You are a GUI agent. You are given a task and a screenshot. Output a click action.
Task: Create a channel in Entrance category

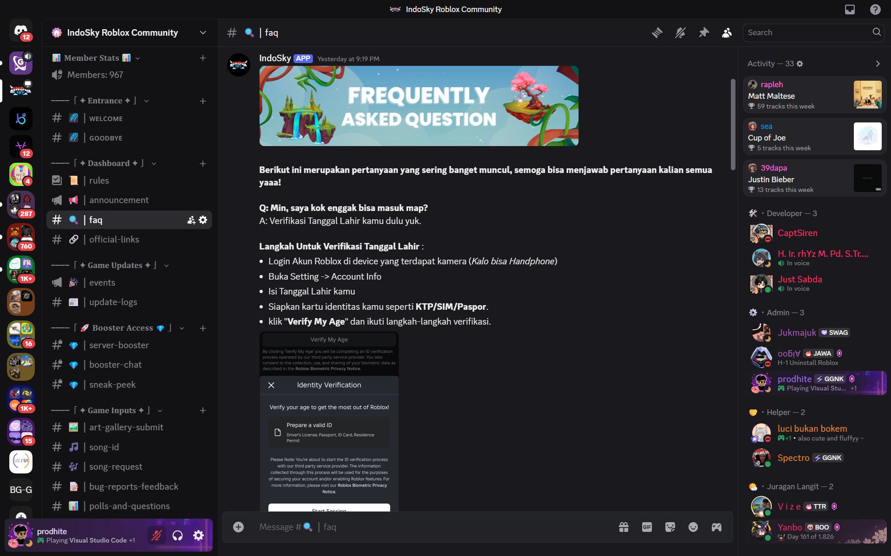click(x=203, y=101)
